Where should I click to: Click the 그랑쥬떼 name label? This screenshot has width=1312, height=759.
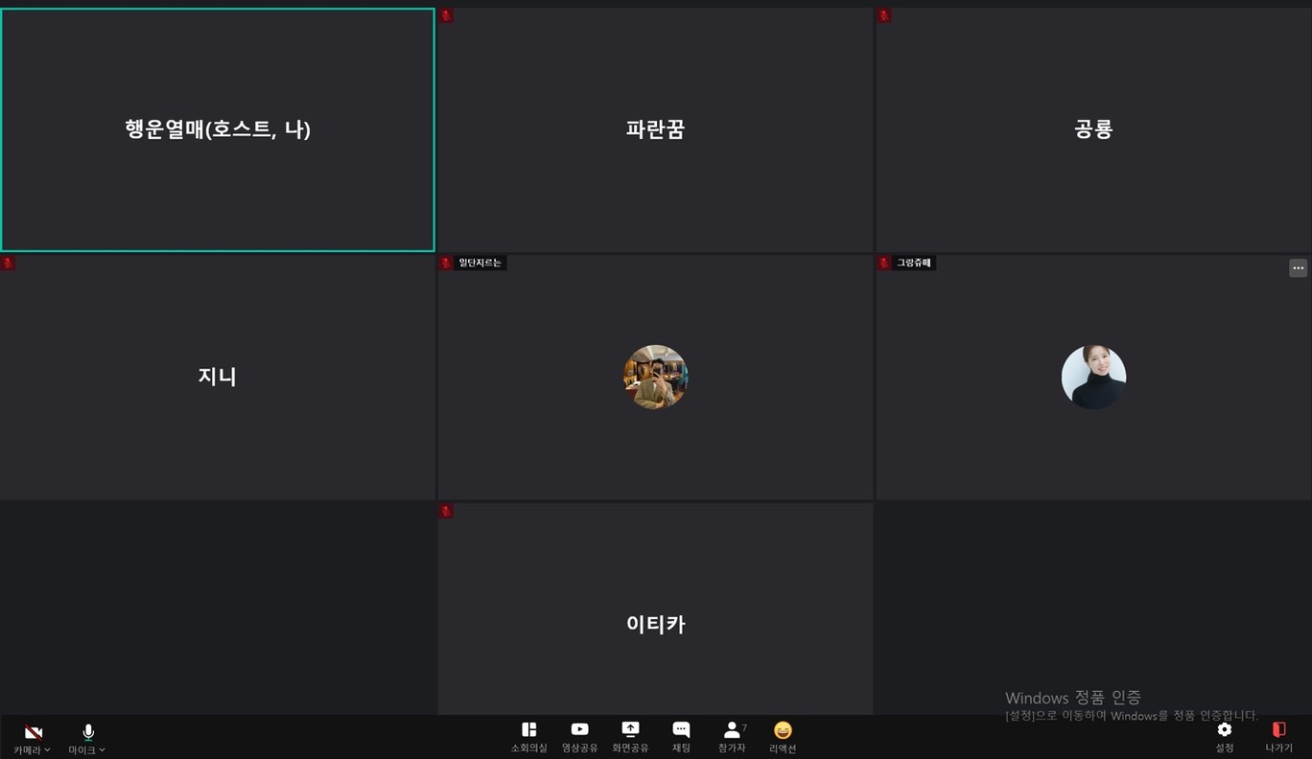(914, 263)
